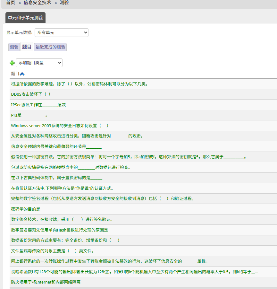The image size is (277, 289).
Task: Open the question 'DDoS攻击破坏了（ ）'
Action: pos(31,94)
